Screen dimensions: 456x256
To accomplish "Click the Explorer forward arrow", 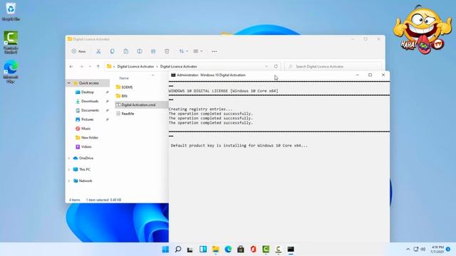I will coord(81,66).
